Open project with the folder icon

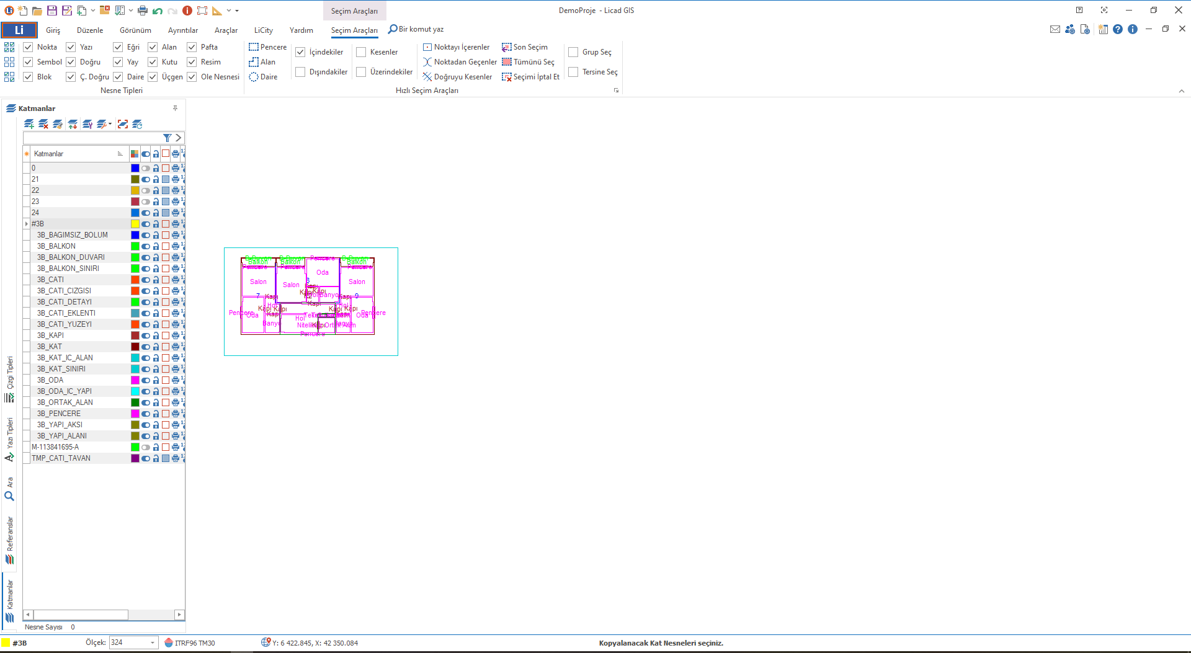[37, 11]
